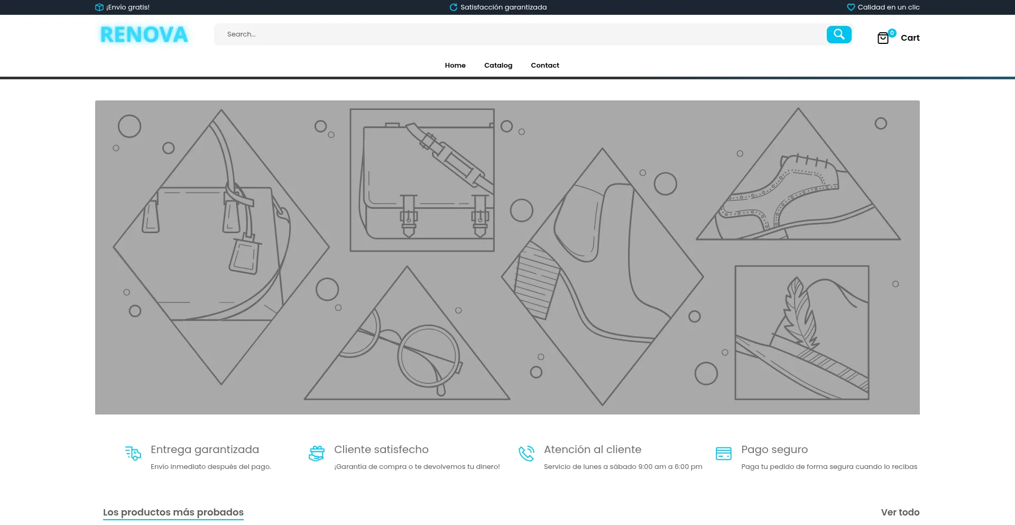Click the hero banner image
Viewport: 1015px width, 525px height.
tap(507, 257)
